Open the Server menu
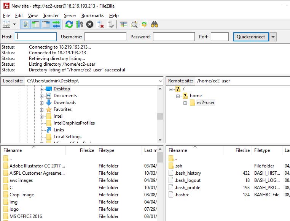The image size is (290, 221). [x=70, y=16]
